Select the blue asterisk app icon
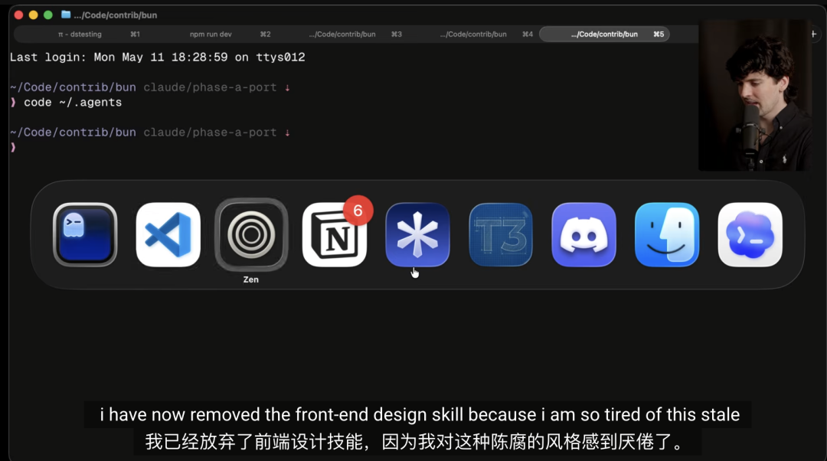This screenshot has width=827, height=461. [x=418, y=235]
